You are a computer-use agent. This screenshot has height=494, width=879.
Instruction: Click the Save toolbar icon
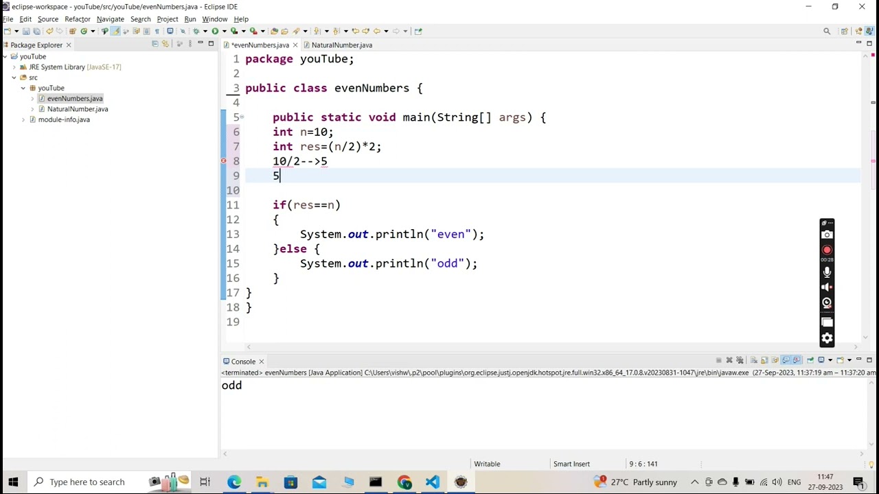tap(26, 31)
